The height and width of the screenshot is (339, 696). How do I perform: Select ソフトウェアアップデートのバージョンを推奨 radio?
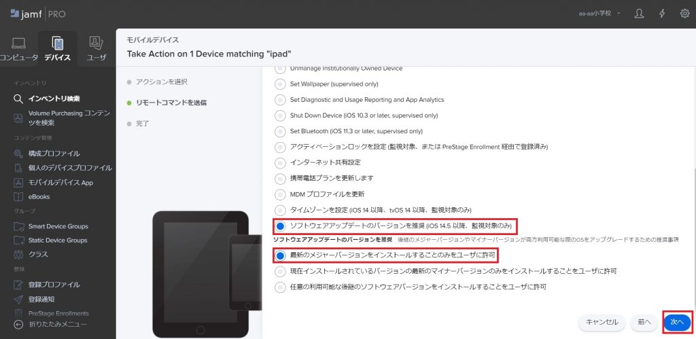(280, 226)
